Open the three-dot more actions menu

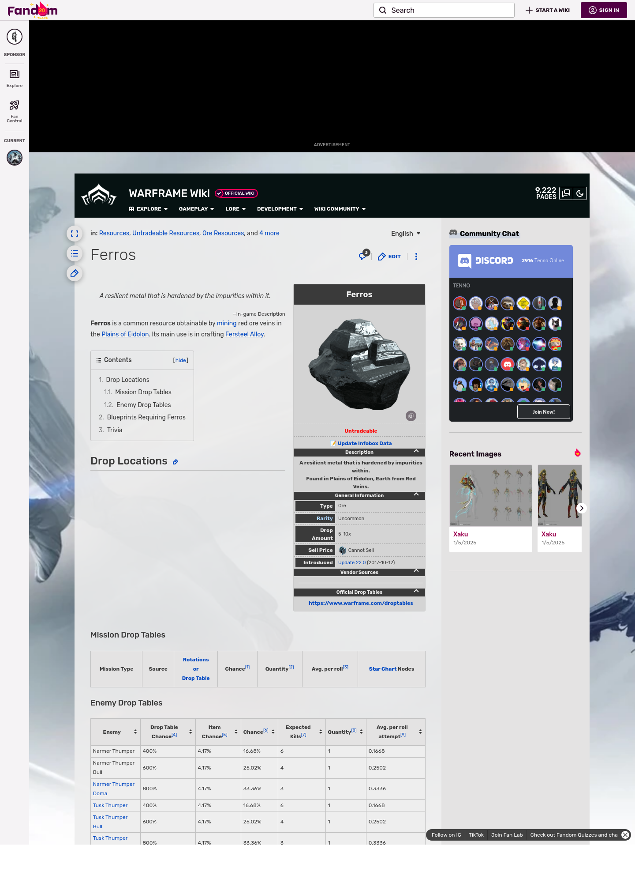click(416, 257)
